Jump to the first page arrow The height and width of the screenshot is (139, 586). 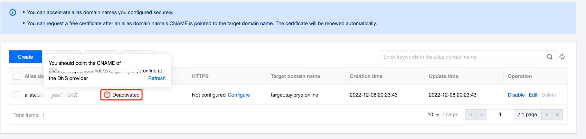(x=471, y=115)
